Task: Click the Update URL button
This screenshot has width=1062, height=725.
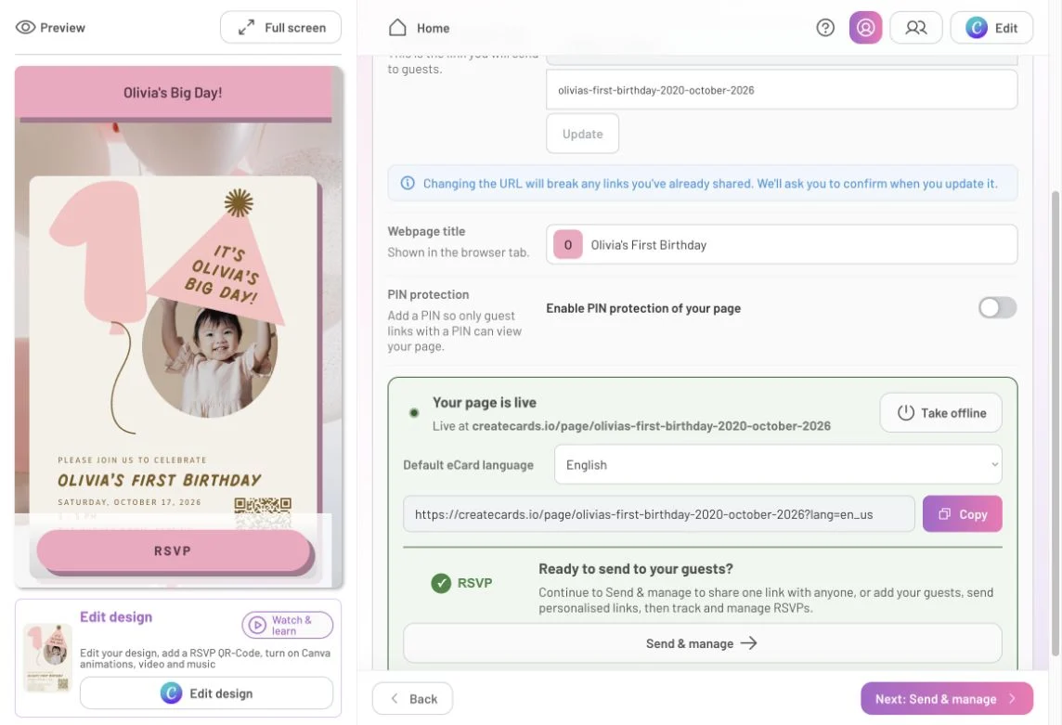Action: (582, 134)
